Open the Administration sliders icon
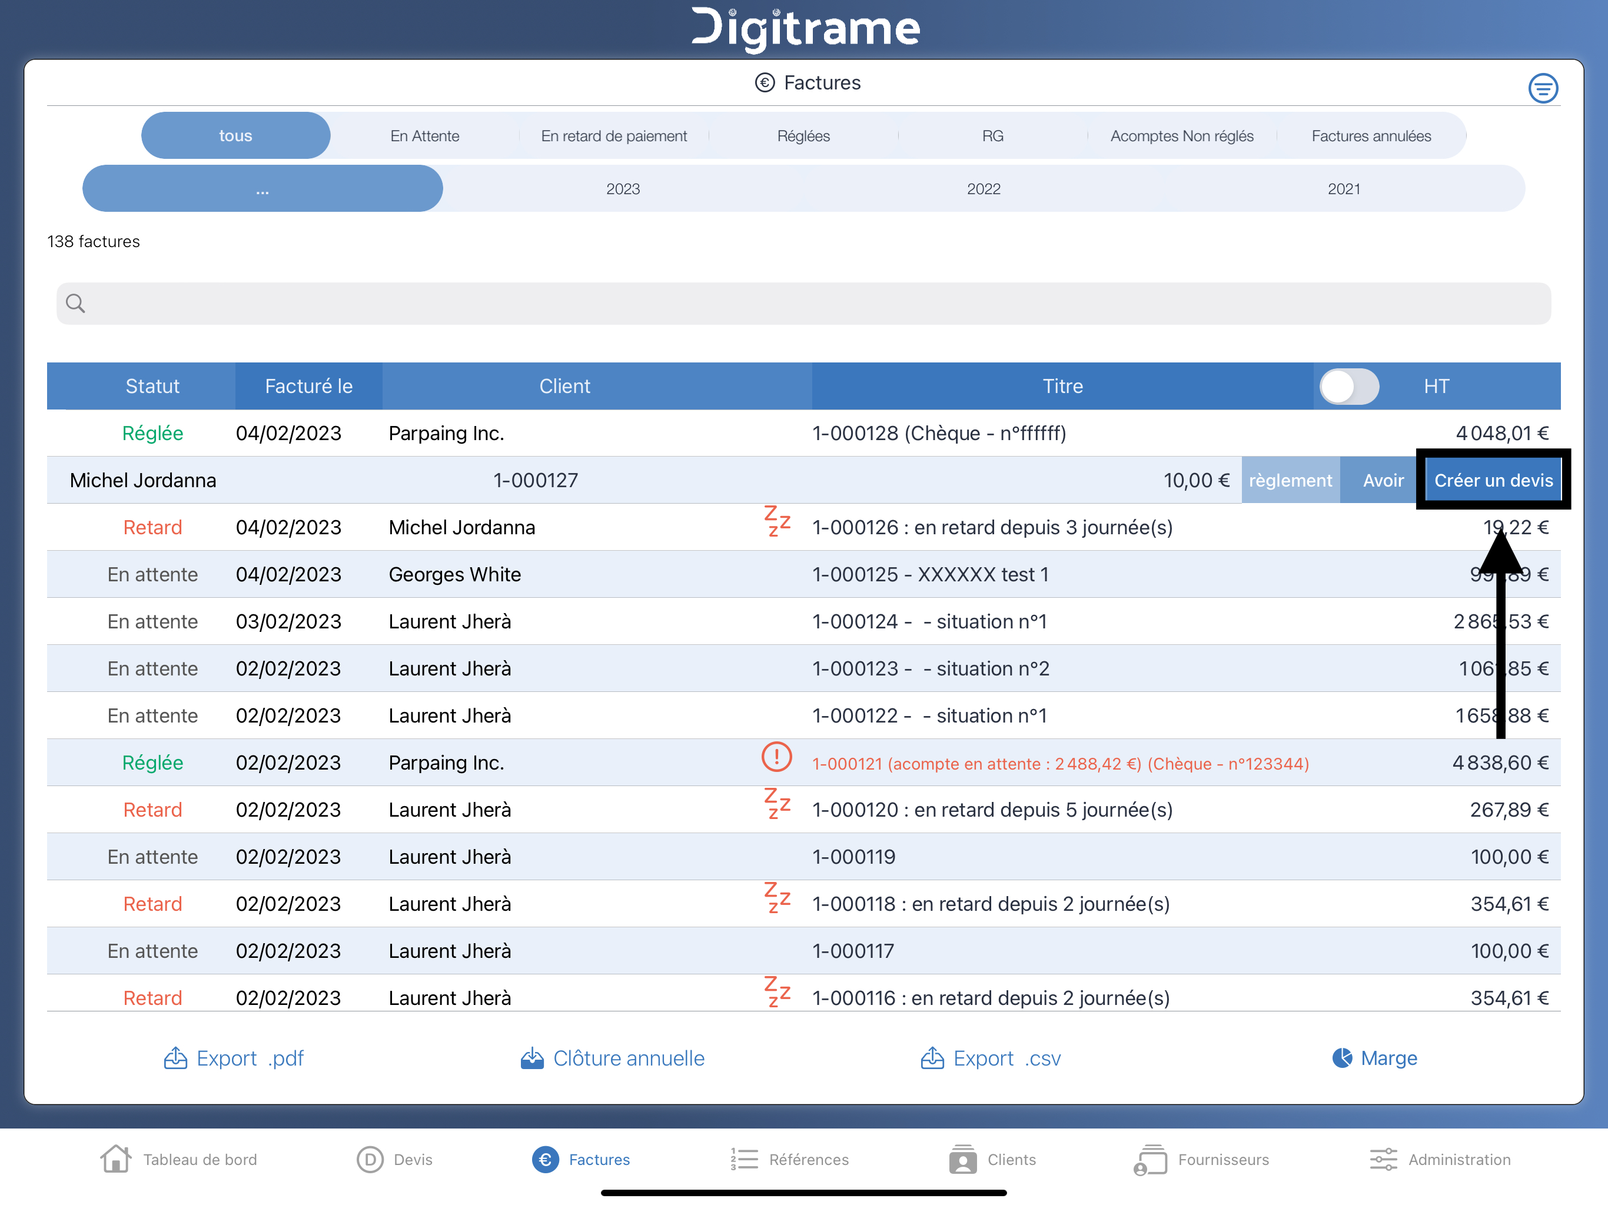Image resolution: width=1608 pixels, height=1205 pixels. click(x=1383, y=1159)
